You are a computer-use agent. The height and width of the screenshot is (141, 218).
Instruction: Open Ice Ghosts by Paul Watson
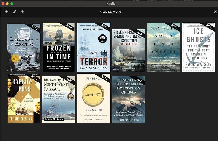click(x=199, y=47)
